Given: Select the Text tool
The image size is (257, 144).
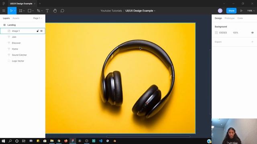Looking at the screenshot, I should pyautogui.click(x=47, y=11).
